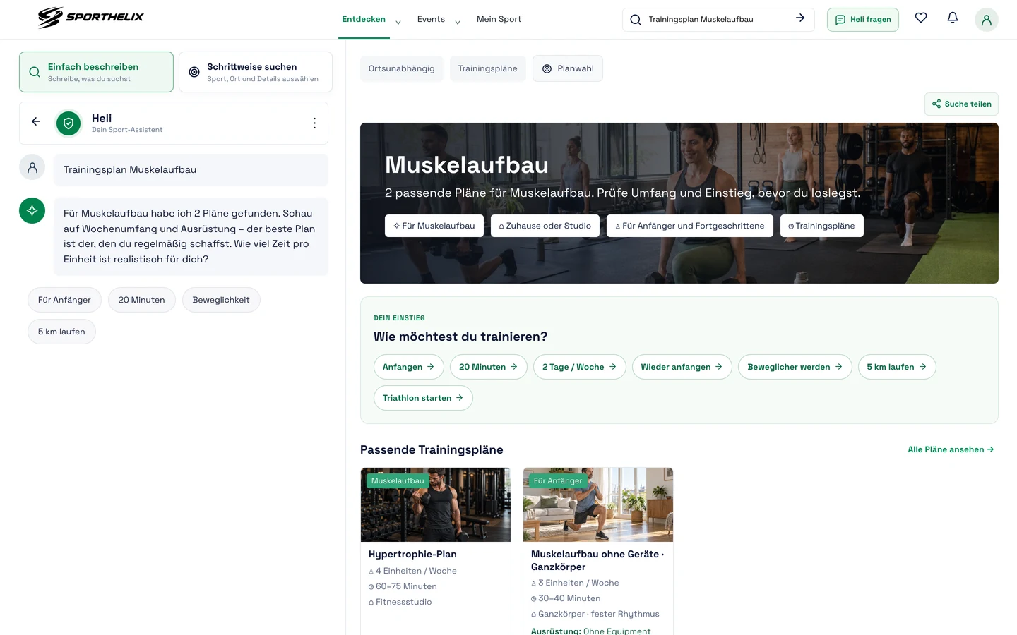
Task: Share search via Suche teilen
Action: [961, 104]
